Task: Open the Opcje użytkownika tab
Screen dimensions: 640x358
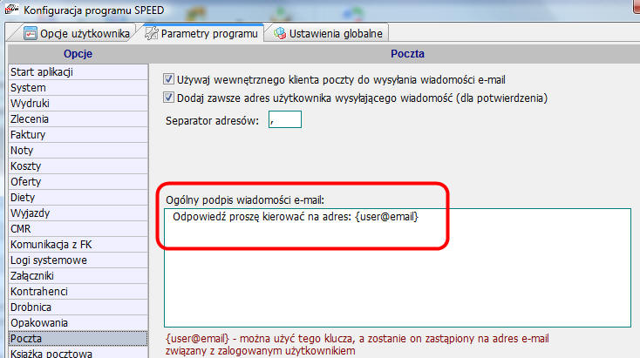Action: click(x=76, y=33)
